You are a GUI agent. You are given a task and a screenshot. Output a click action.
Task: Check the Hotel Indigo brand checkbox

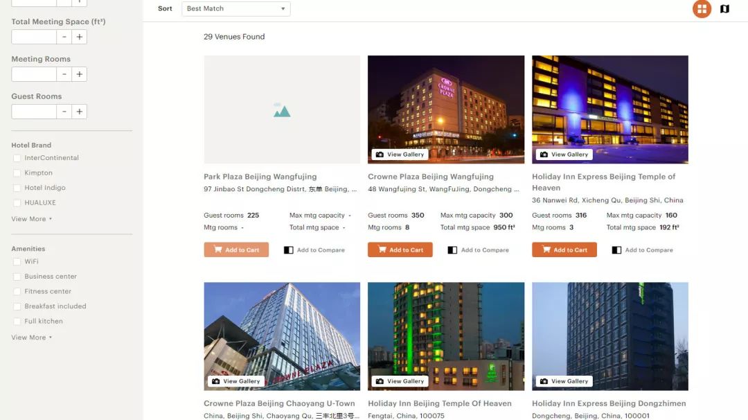(x=17, y=188)
